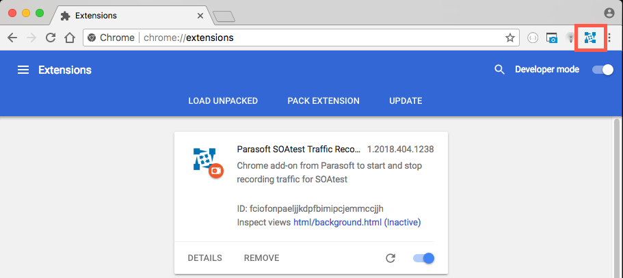Search extensions with the magnifier icon

click(x=499, y=70)
